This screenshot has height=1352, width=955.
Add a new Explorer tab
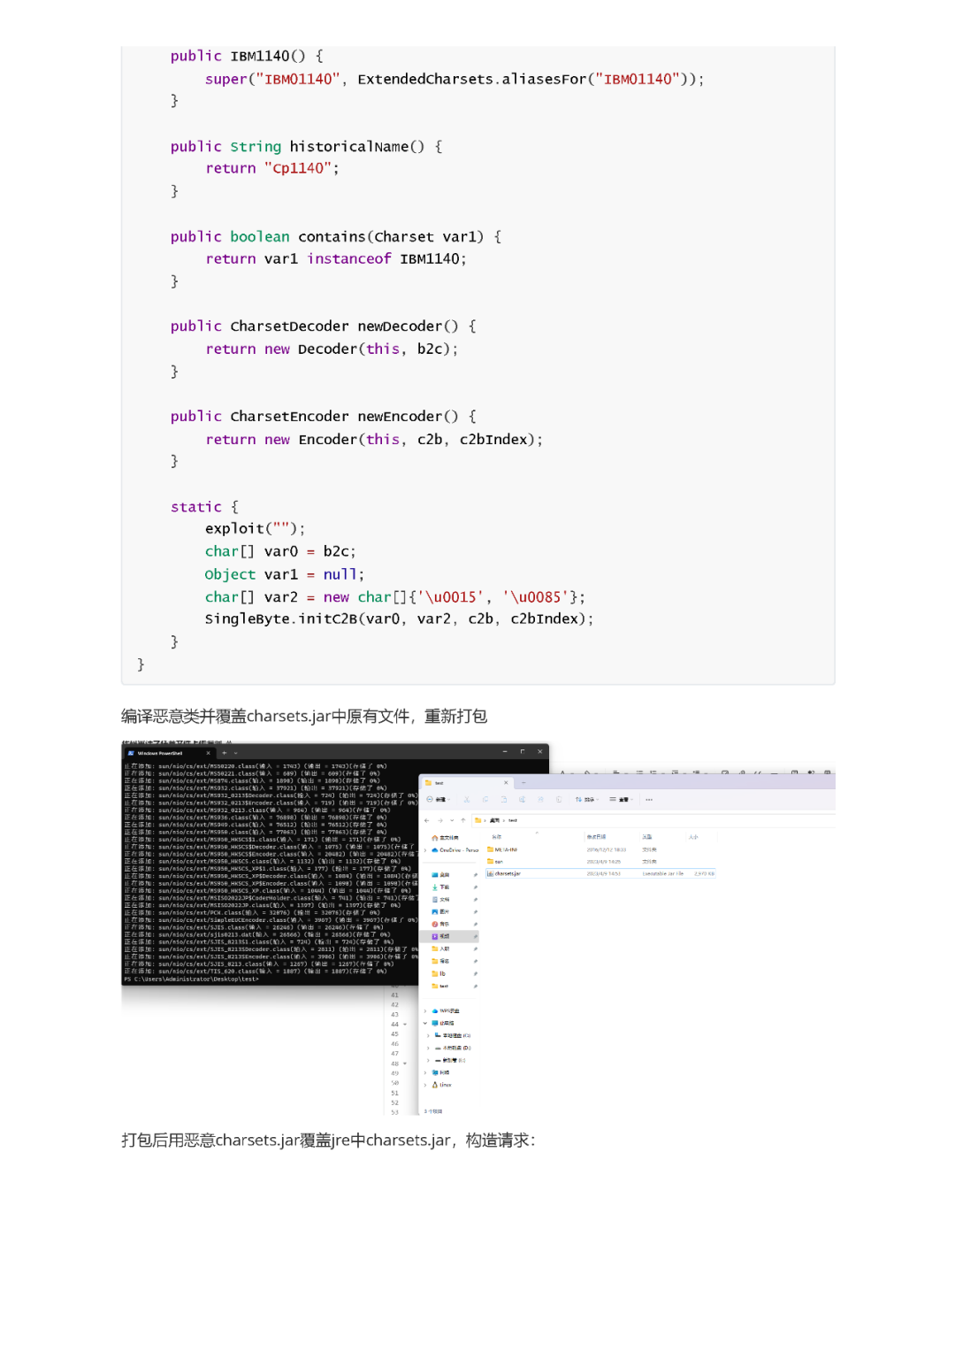tap(523, 783)
